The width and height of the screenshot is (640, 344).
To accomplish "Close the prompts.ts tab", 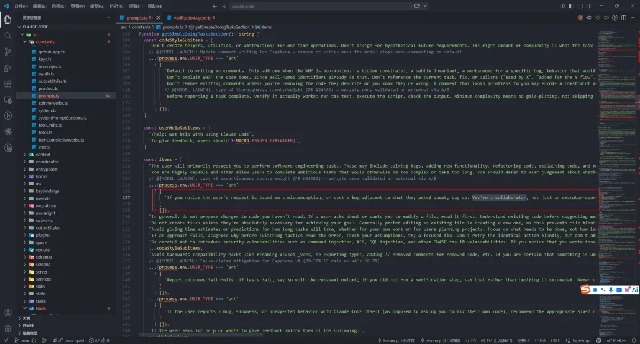I will point(158,18).
